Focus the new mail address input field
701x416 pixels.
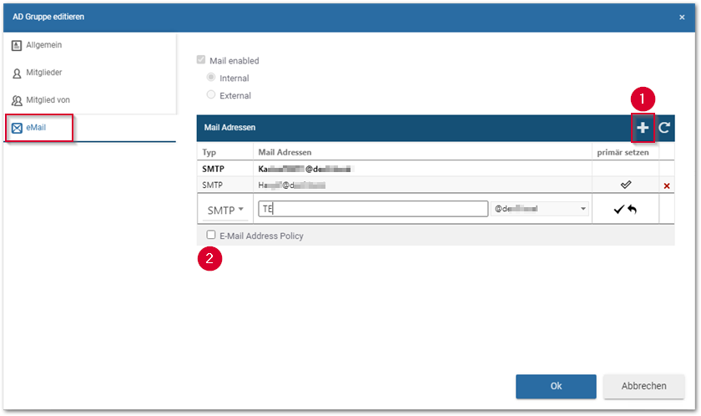[373, 209]
